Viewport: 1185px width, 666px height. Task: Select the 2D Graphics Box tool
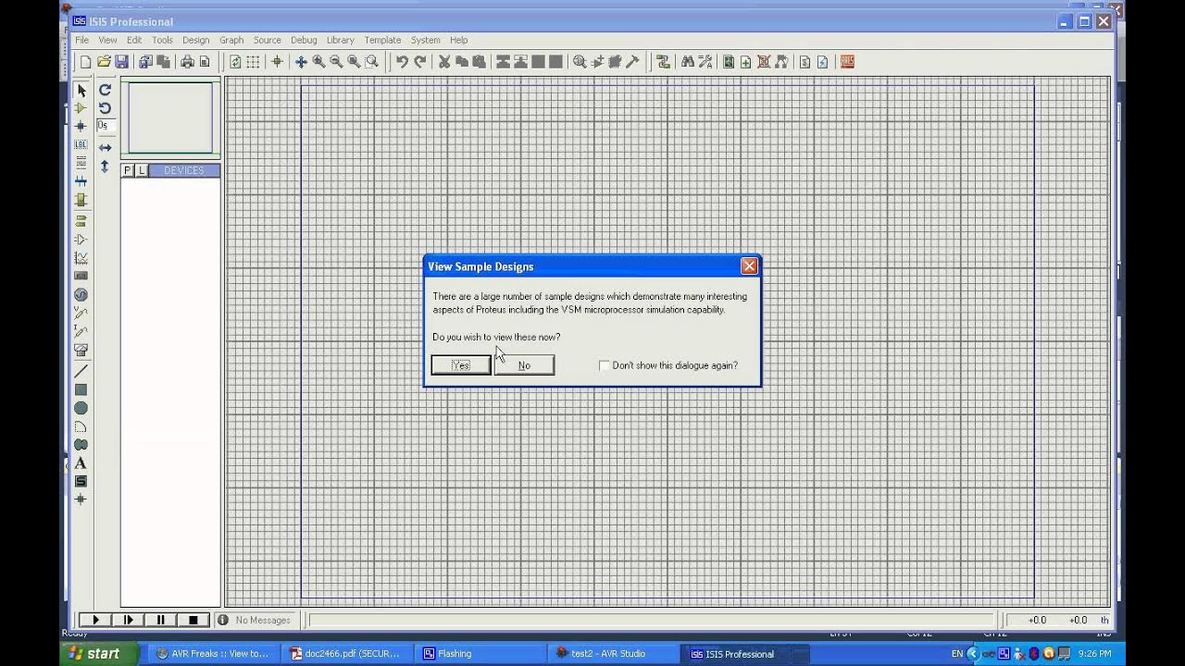pos(81,389)
